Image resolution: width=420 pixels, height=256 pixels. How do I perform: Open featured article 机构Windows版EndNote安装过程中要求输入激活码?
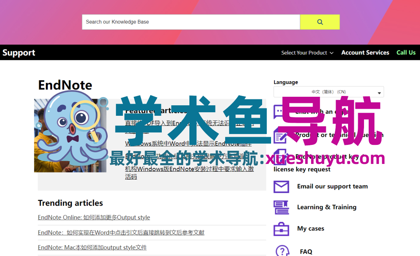click(x=189, y=173)
